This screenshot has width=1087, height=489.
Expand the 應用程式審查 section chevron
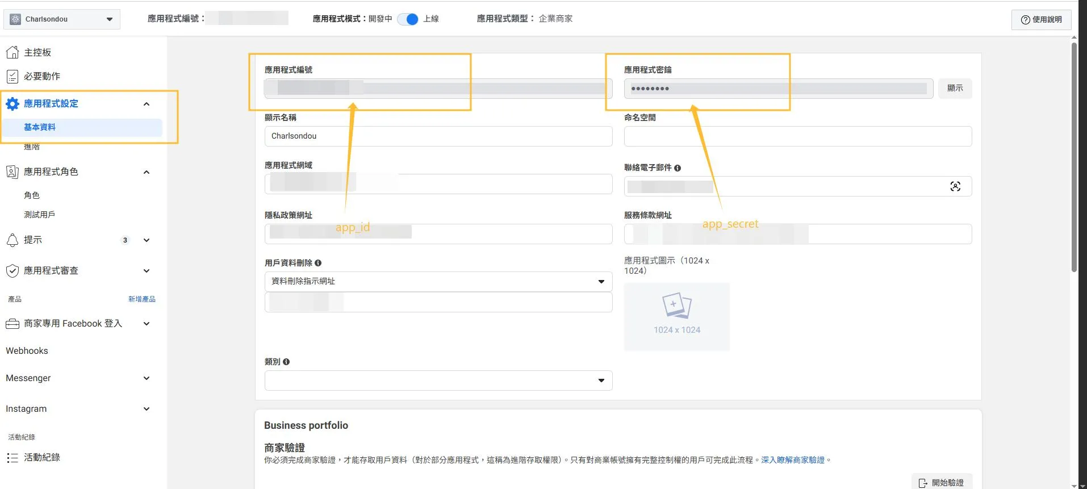pyautogui.click(x=147, y=271)
